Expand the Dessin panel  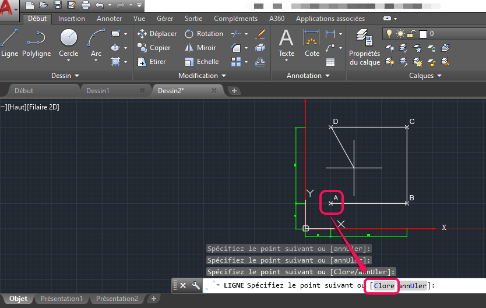[x=65, y=76]
